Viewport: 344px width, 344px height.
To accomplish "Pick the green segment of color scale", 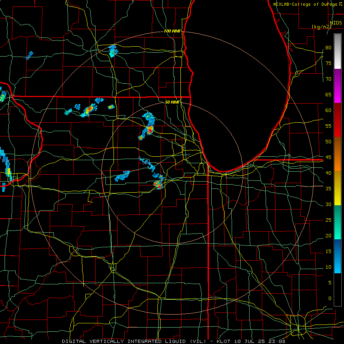I will (x=338, y=222).
